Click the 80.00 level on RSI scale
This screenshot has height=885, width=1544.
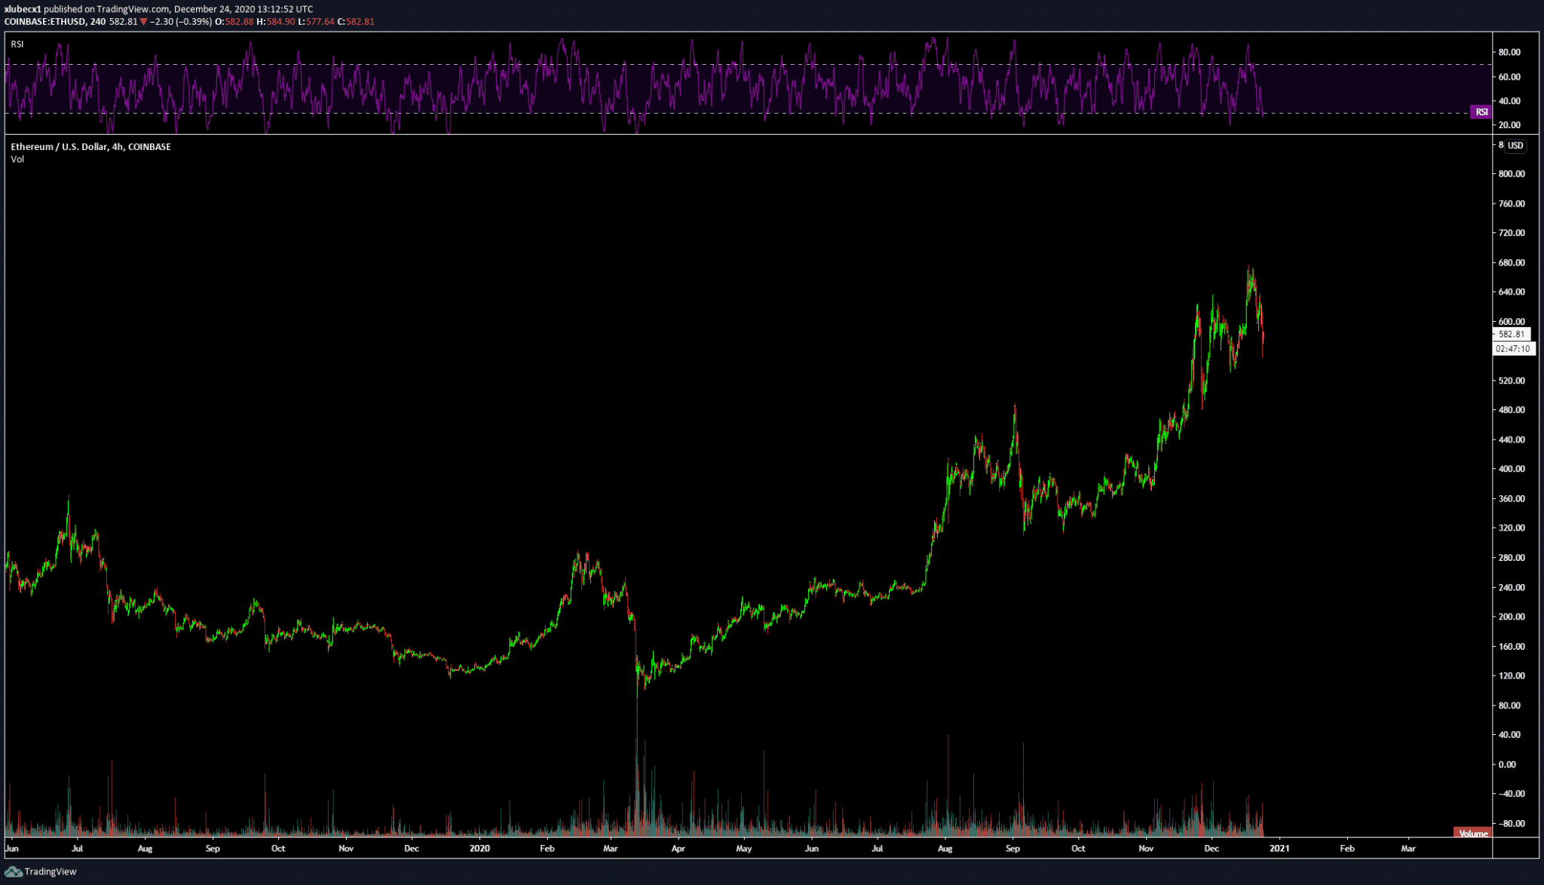pos(1509,53)
